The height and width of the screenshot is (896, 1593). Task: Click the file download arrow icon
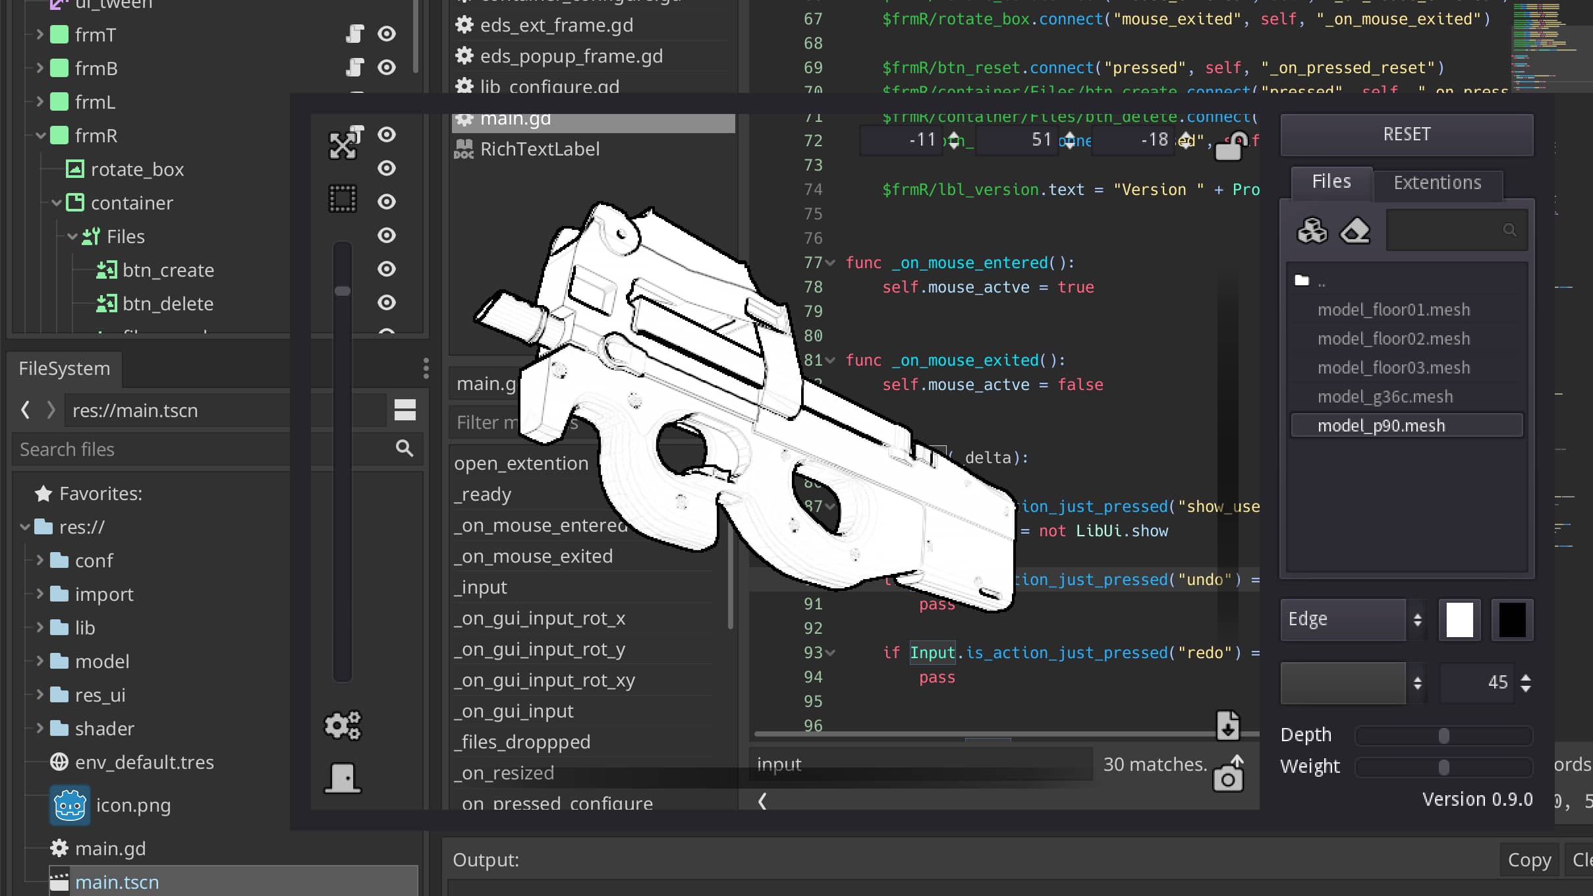coord(1227,725)
